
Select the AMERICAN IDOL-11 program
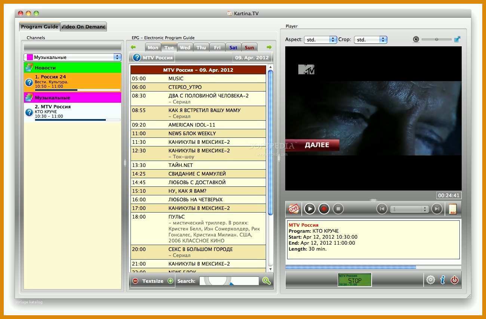coord(198,125)
